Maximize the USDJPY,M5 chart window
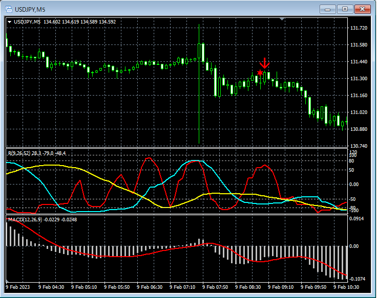377x298 pixels. tap(345, 9)
